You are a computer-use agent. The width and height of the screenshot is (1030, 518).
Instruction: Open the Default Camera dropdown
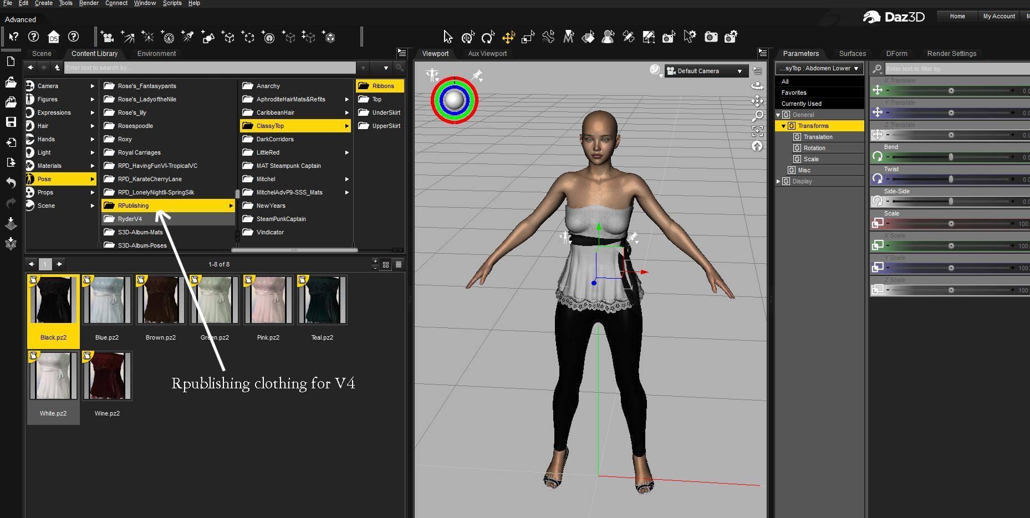coord(705,71)
